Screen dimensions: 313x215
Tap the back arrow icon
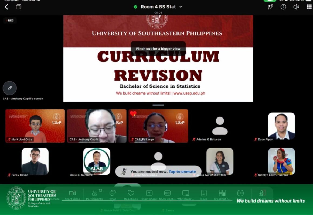tap(6, 7)
